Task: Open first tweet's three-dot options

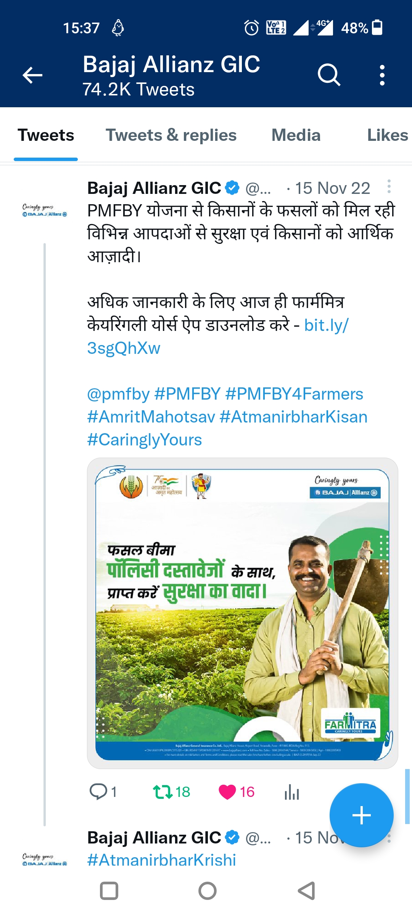Action: tap(389, 187)
